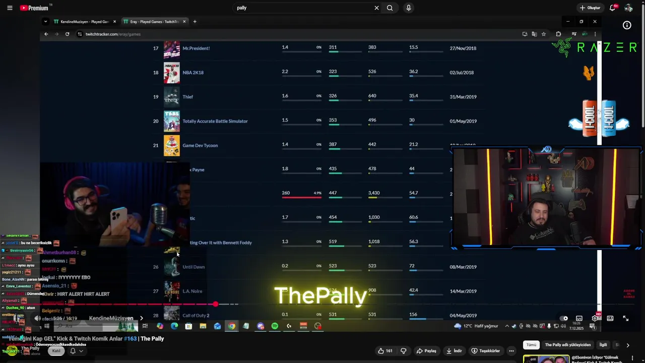
Task: Like the video showing 161 likes
Action: [385, 351]
